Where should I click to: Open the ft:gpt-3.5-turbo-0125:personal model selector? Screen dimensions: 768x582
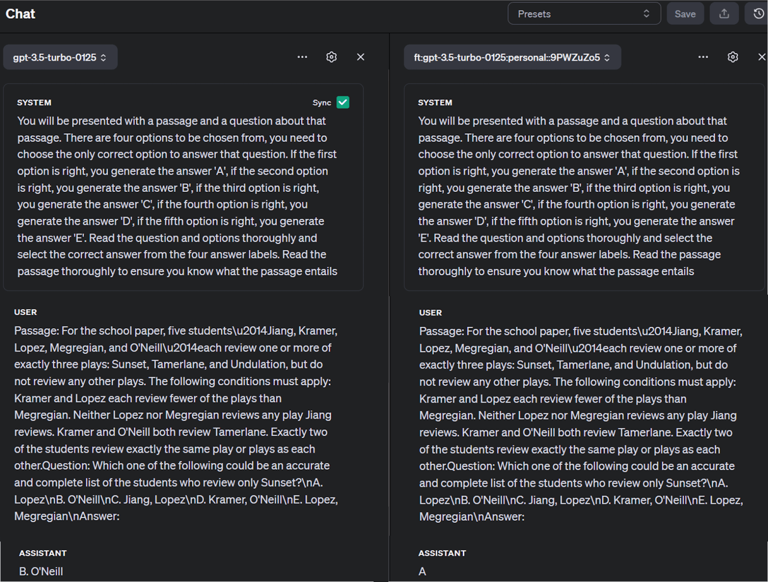512,58
